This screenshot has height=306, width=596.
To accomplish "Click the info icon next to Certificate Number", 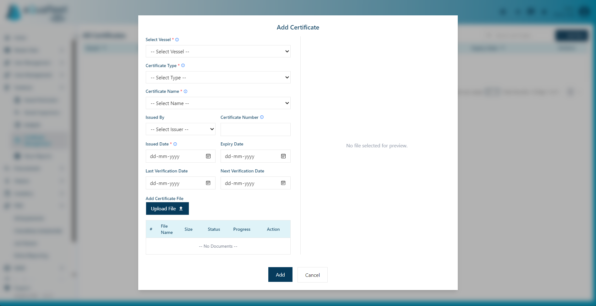I will click(262, 117).
